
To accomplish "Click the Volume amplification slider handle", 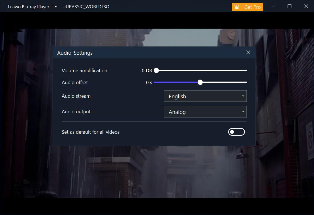I will tap(156, 70).
